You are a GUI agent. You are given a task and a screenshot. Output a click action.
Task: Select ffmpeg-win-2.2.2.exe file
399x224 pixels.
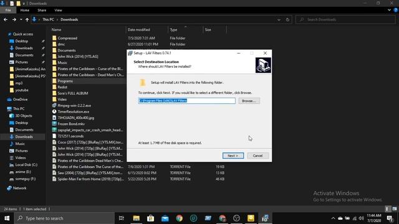point(74,105)
